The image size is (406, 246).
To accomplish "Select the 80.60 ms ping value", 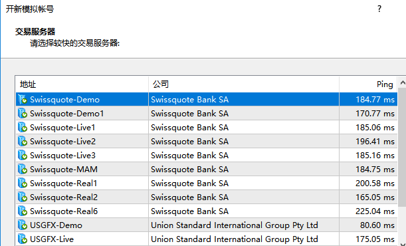I will pyautogui.click(x=377, y=225).
